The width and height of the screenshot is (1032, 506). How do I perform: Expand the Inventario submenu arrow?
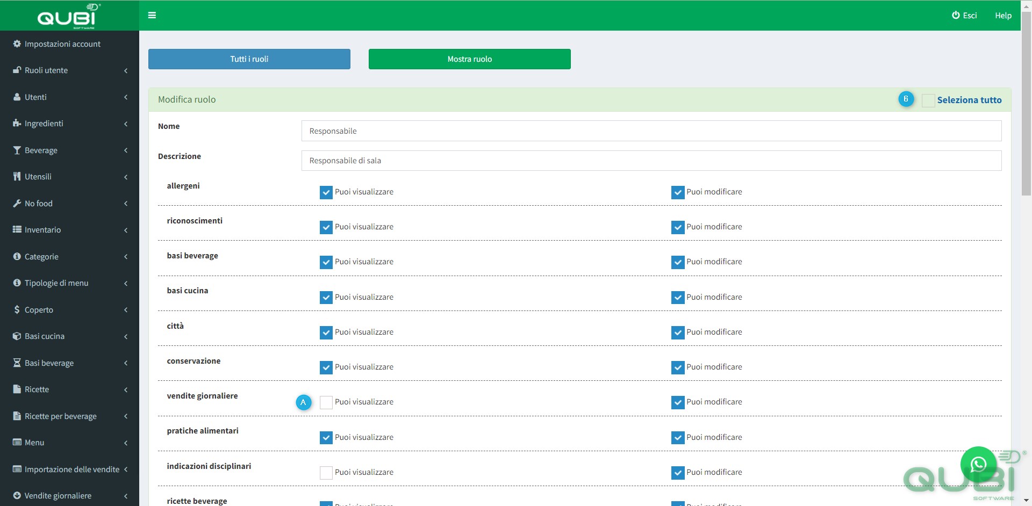[126, 230]
